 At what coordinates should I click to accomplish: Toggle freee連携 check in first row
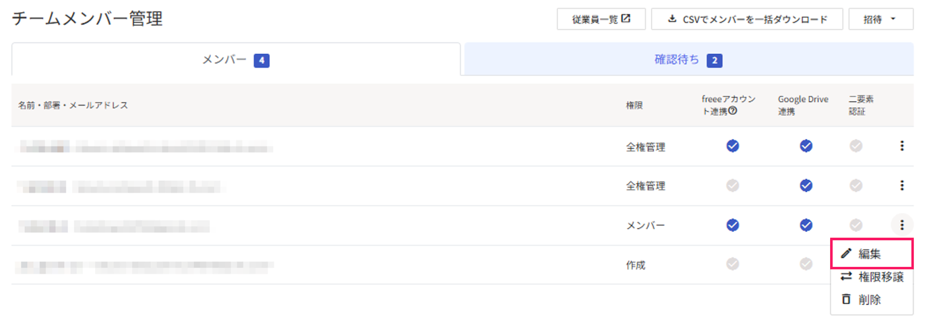(732, 146)
